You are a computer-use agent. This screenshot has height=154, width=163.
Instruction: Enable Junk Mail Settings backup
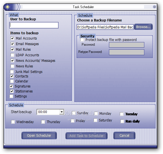(12, 72)
